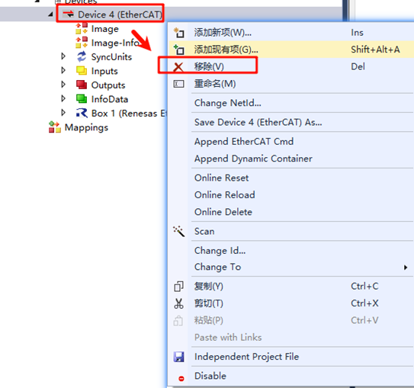414x388 pixels.
Task: Click the Scan magic wand icon
Action: 178,231
